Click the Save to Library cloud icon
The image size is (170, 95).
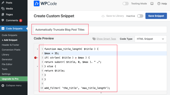coord(103,16)
